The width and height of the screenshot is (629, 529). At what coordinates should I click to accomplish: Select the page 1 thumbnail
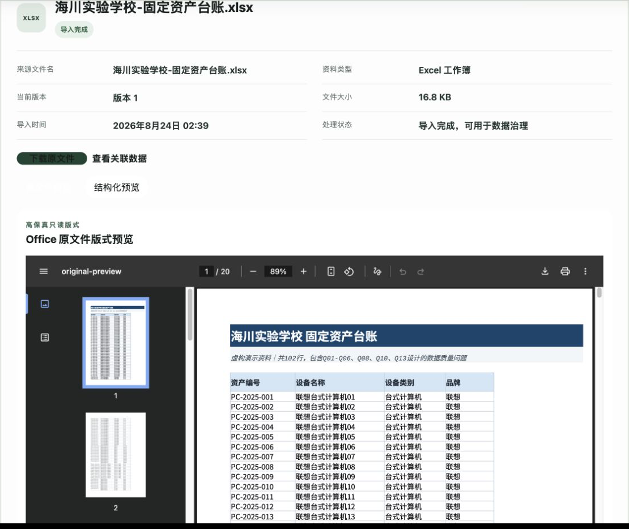[x=116, y=343]
